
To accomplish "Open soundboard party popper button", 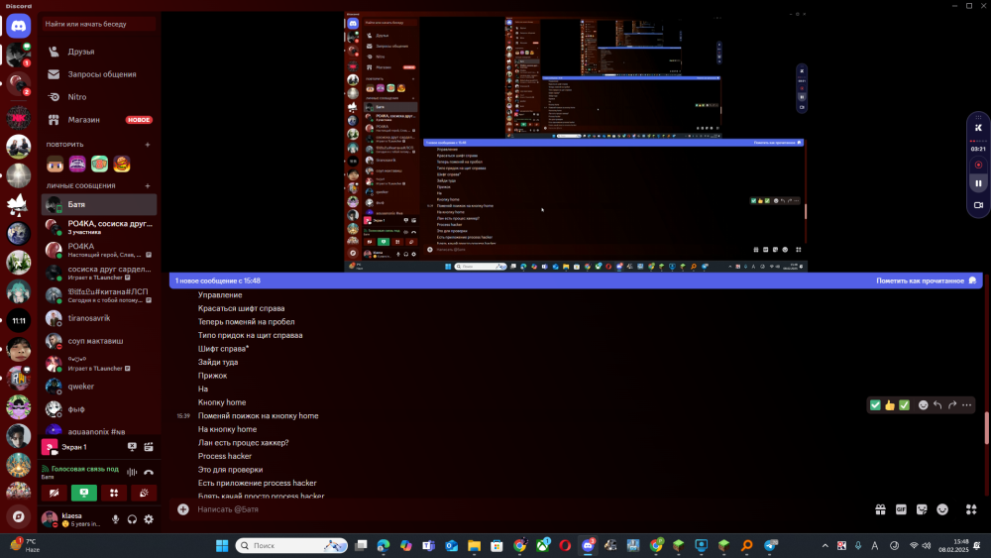I will coord(144,493).
